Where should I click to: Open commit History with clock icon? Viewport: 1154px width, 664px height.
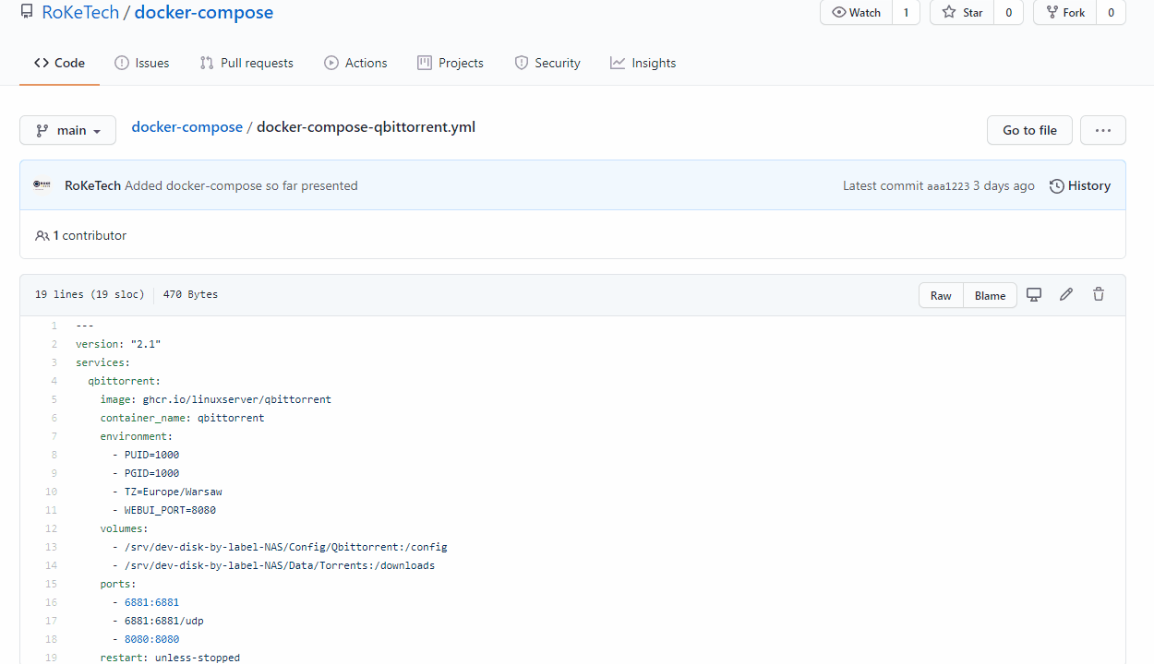1080,185
